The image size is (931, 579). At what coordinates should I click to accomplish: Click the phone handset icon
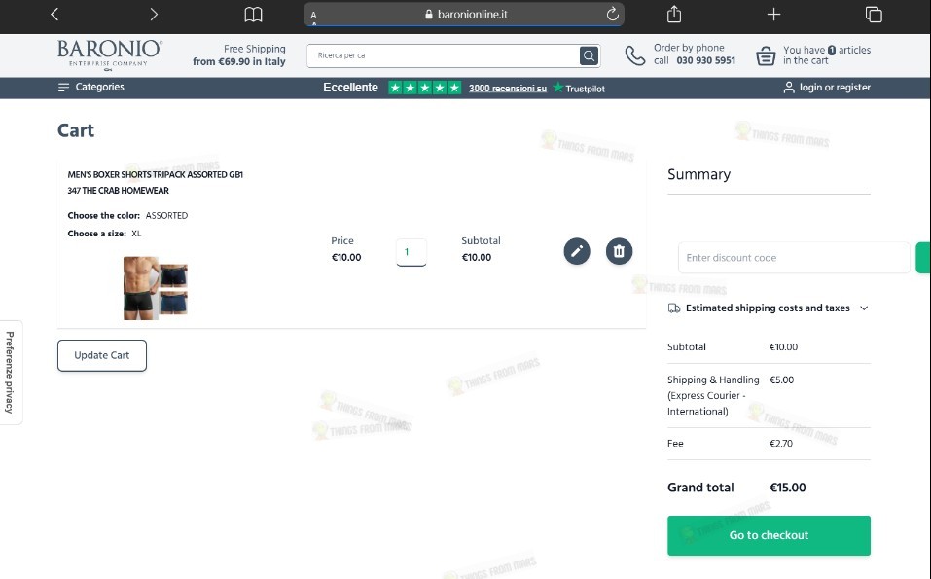(634, 55)
